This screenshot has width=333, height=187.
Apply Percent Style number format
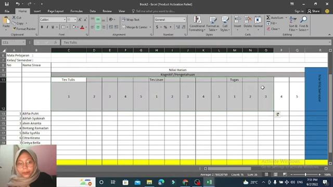[x=165, y=27]
